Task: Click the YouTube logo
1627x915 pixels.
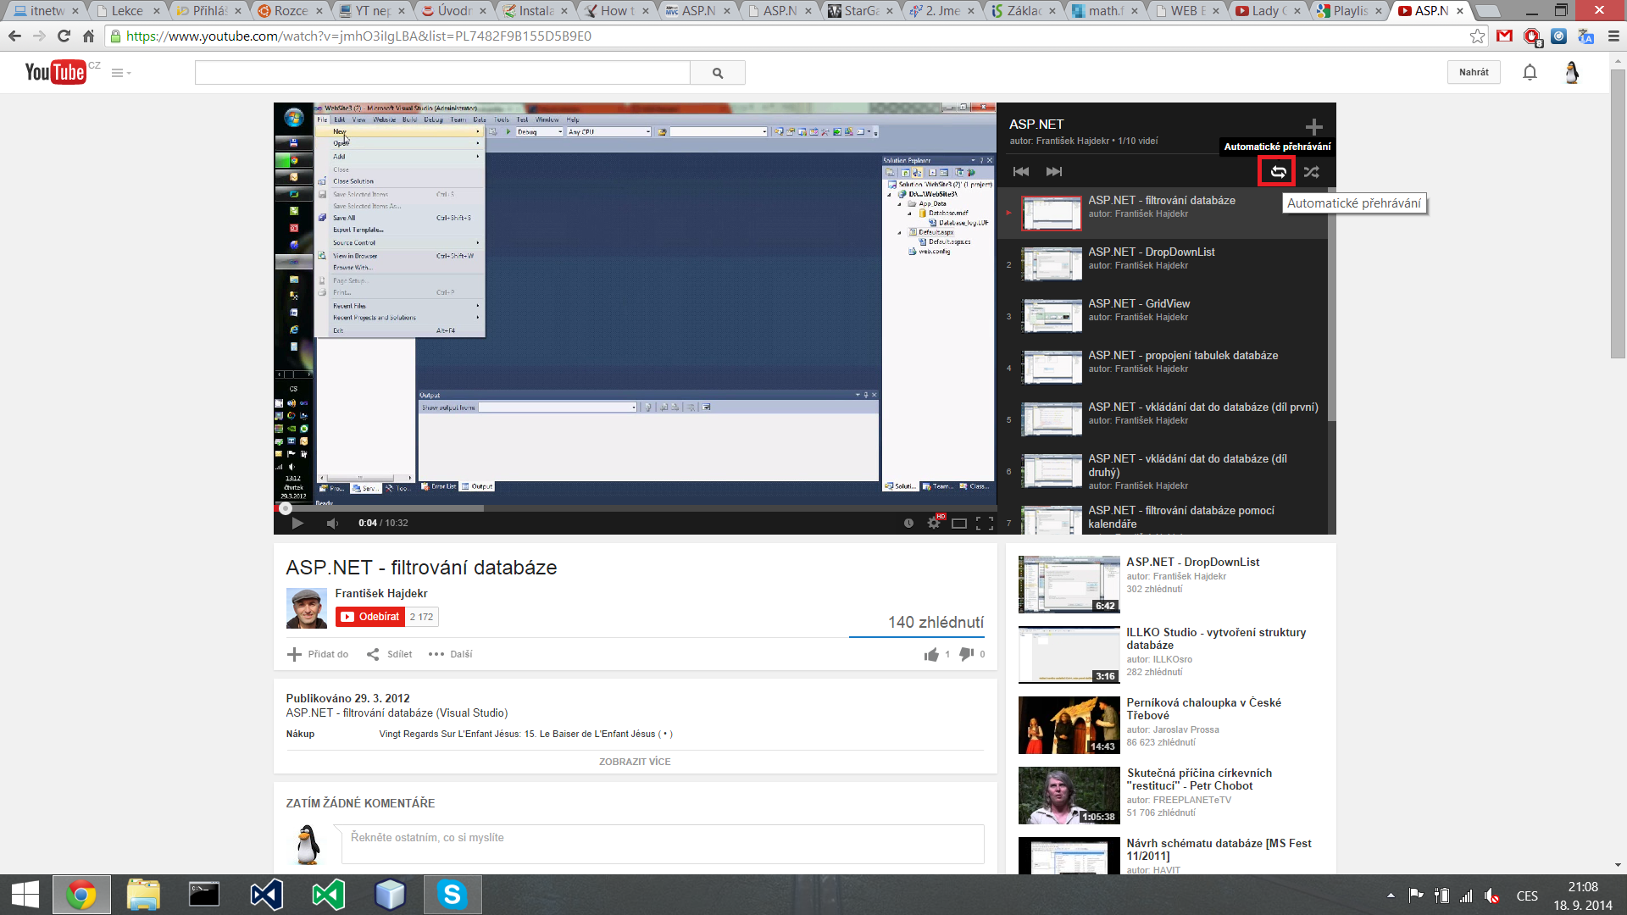Action: [56, 72]
